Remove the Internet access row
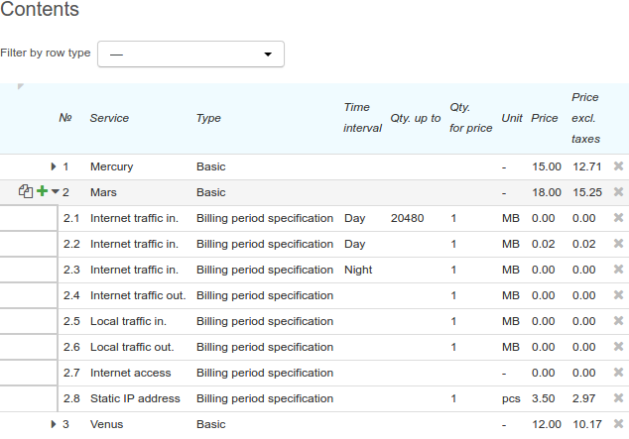 (x=618, y=373)
